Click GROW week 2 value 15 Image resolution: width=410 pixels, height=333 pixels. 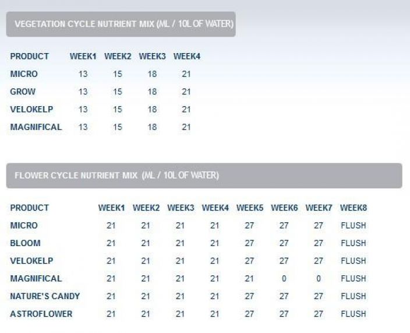tap(118, 92)
